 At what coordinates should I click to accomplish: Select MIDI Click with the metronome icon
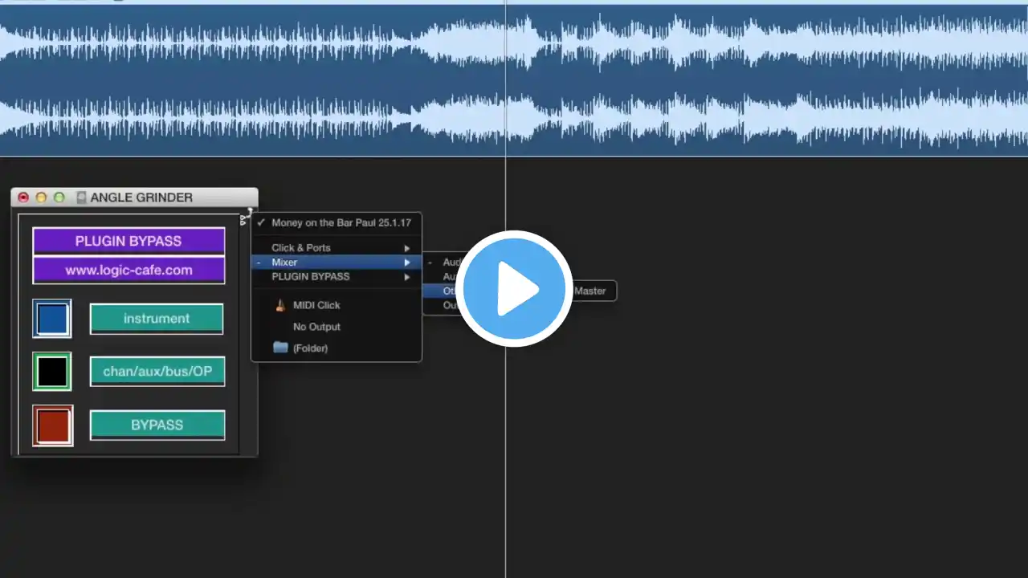pyautogui.click(x=337, y=305)
